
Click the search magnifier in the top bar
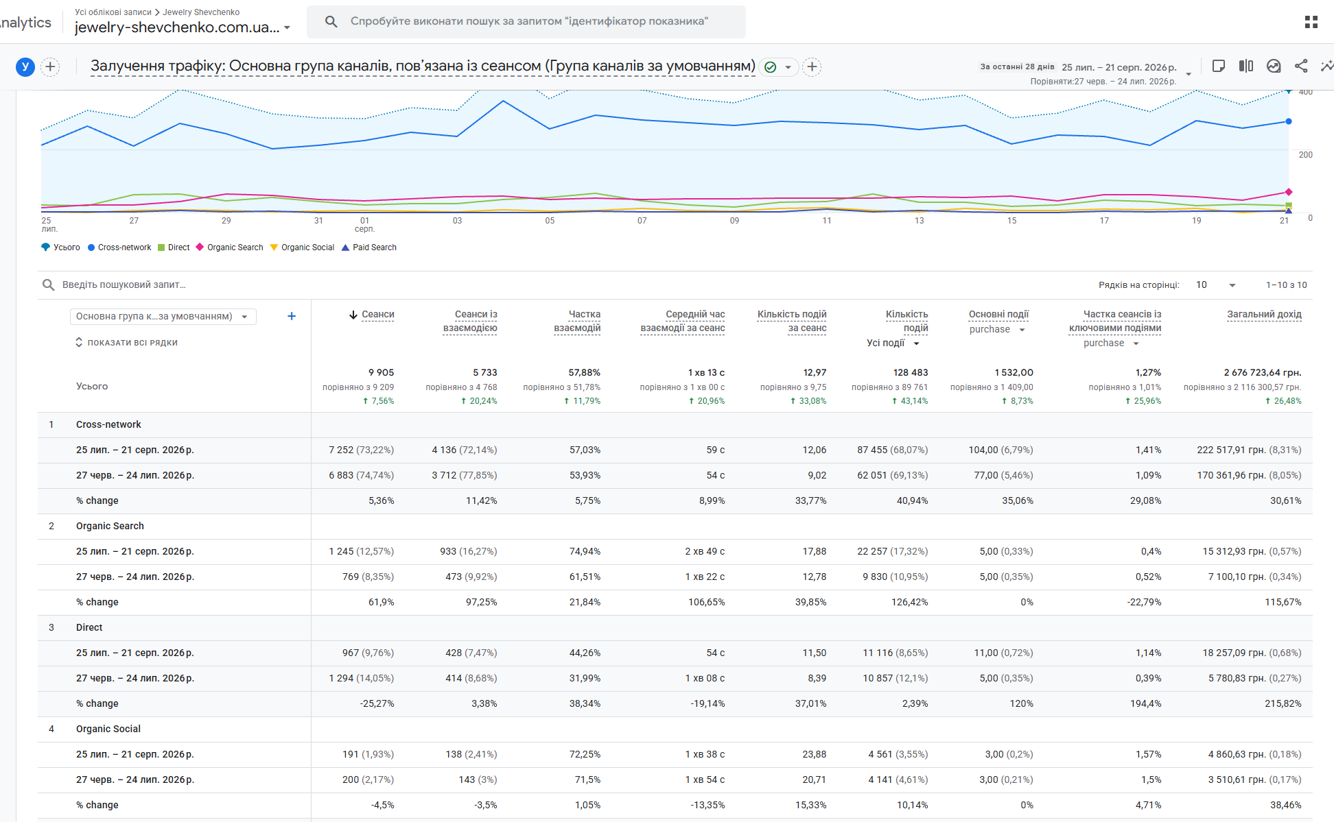click(x=331, y=21)
